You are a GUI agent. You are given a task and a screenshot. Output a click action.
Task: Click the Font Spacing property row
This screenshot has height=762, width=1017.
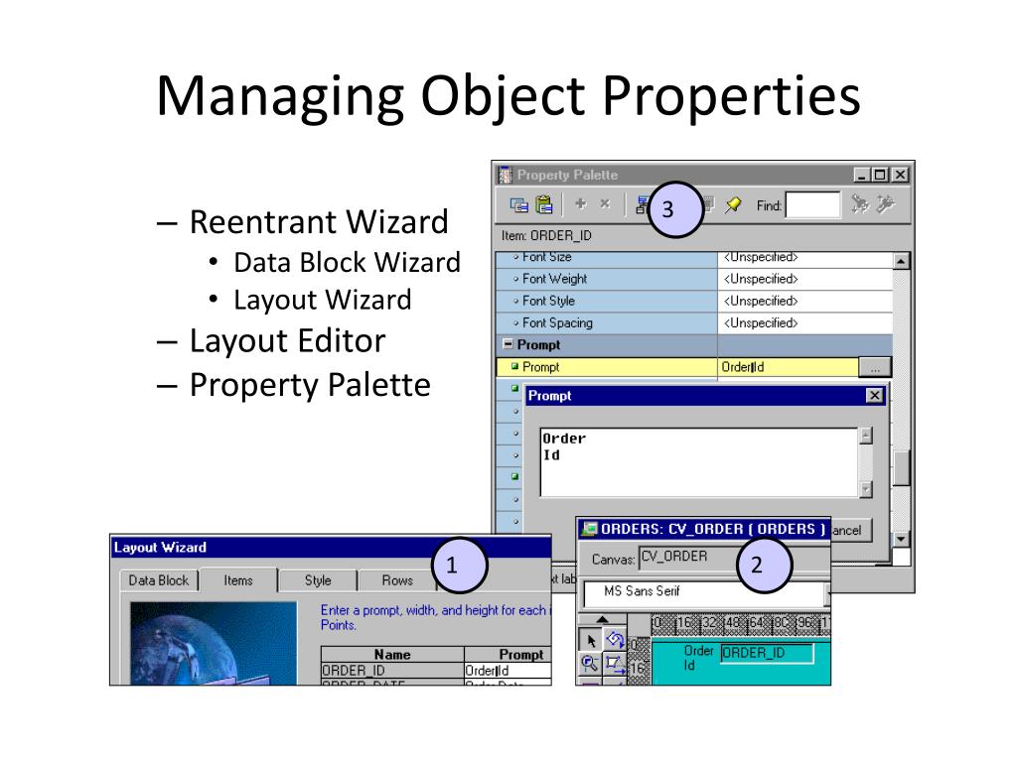click(x=694, y=322)
